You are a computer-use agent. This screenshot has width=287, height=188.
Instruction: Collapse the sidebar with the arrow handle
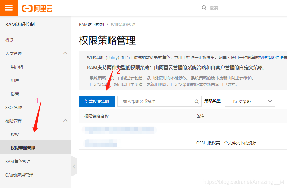point(74,166)
